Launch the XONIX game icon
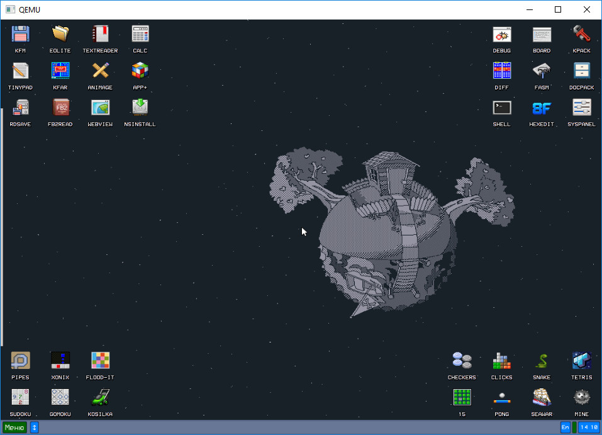The image size is (602, 435). (60, 361)
